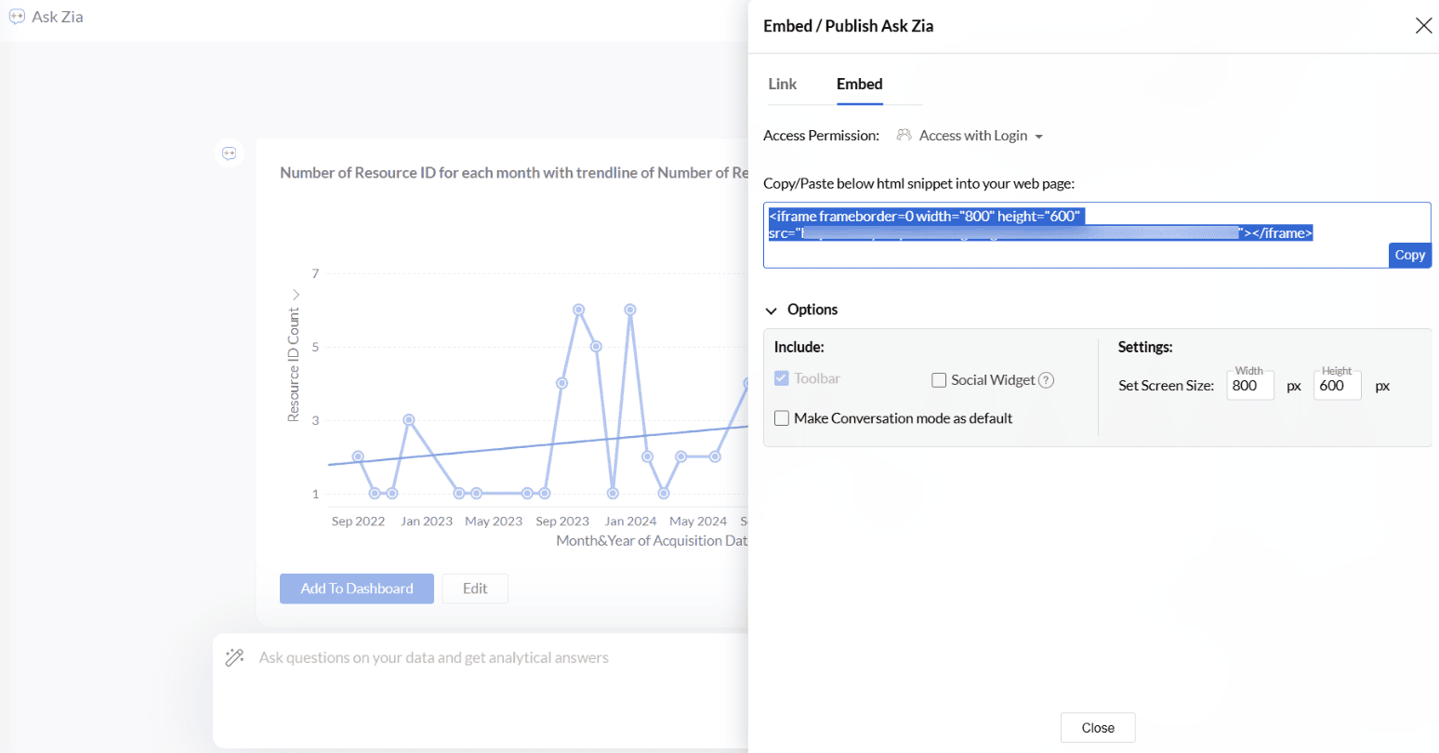Enable the Social Widget checkbox

click(939, 380)
